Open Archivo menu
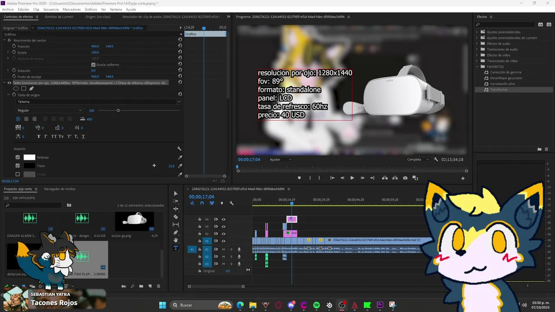Image resolution: width=555 pixels, height=312 pixels. click(x=8, y=9)
